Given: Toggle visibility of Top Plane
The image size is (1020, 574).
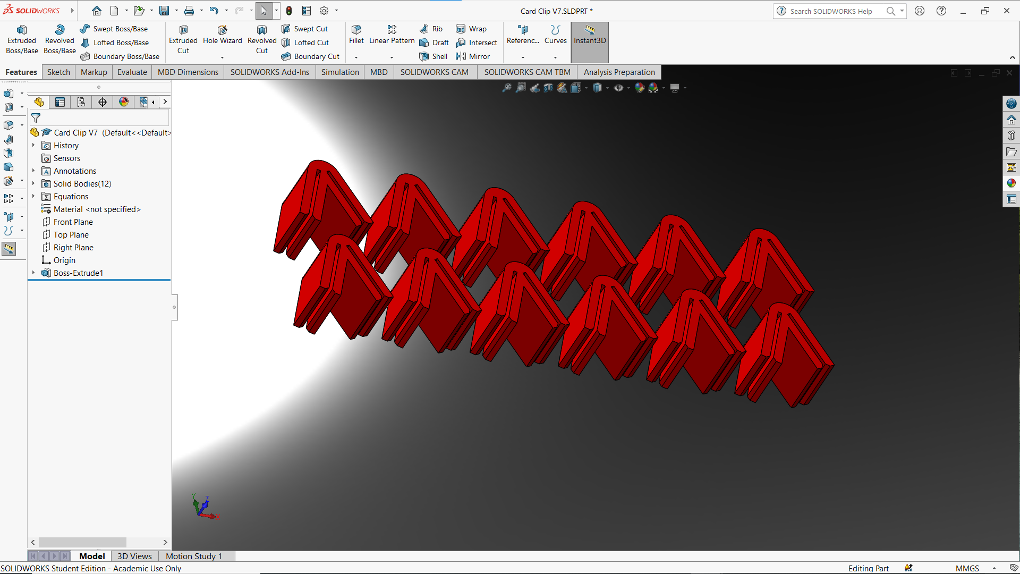Looking at the screenshot, I should pyautogui.click(x=70, y=234).
